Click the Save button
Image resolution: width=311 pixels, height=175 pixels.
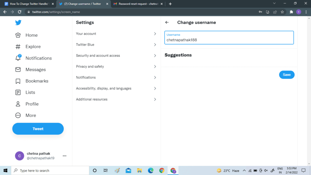click(x=287, y=75)
